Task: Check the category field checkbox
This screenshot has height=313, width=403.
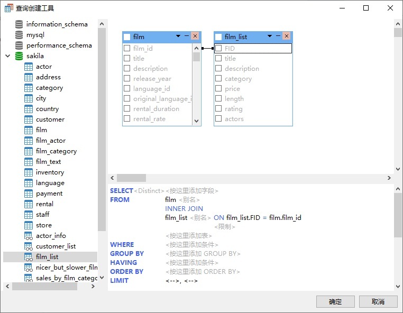Action: click(218, 78)
